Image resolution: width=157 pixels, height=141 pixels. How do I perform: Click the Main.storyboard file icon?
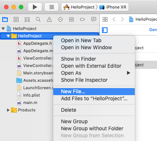(19, 73)
